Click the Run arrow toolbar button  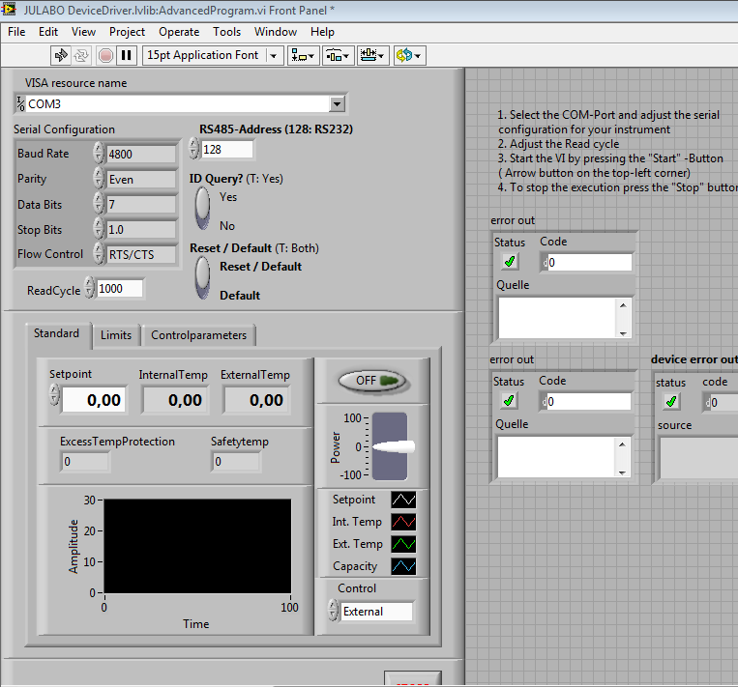click(61, 55)
